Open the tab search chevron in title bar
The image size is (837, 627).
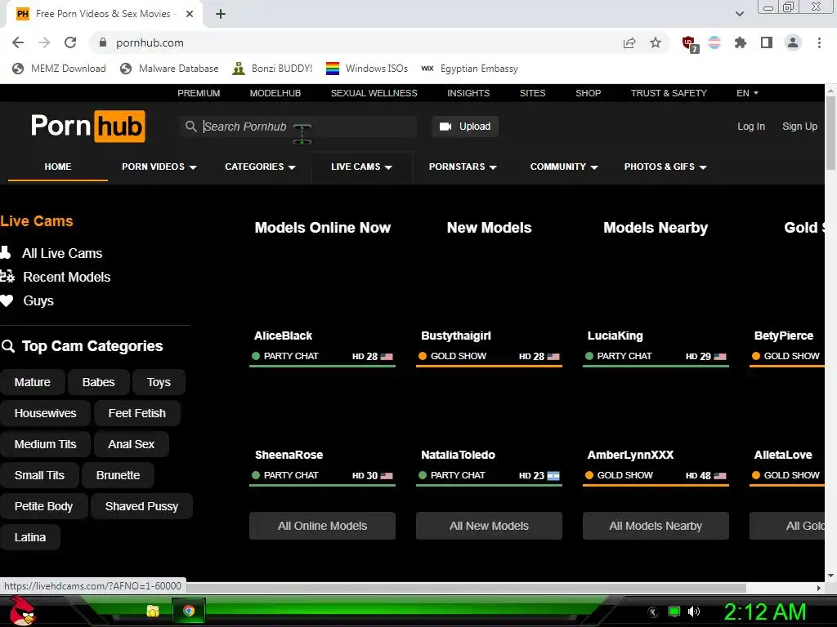[x=739, y=14]
